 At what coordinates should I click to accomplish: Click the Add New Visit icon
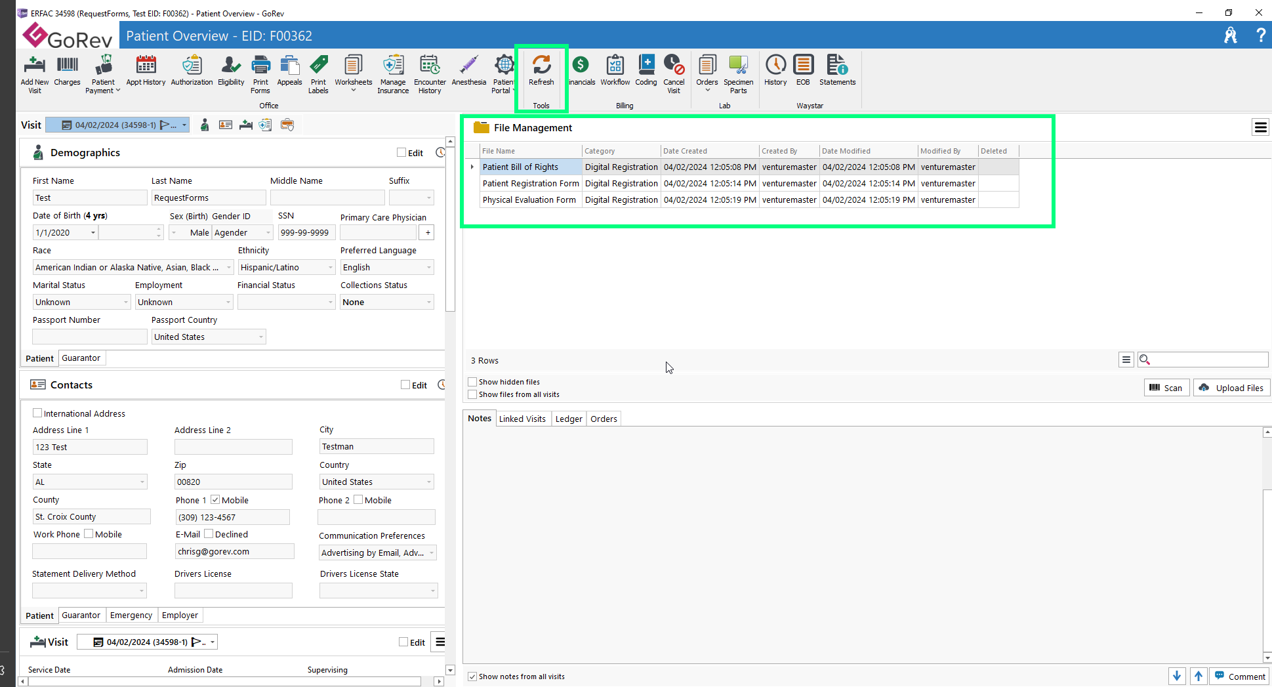[34, 74]
